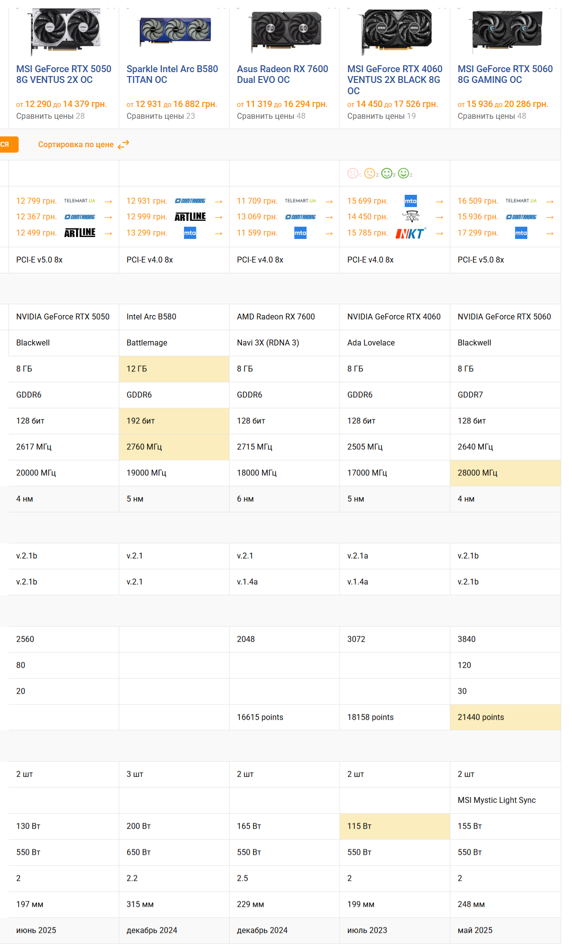Click the arrow in the 11 709 грн. row
The height and width of the screenshot is (951, 572).
tap(329, 201)
